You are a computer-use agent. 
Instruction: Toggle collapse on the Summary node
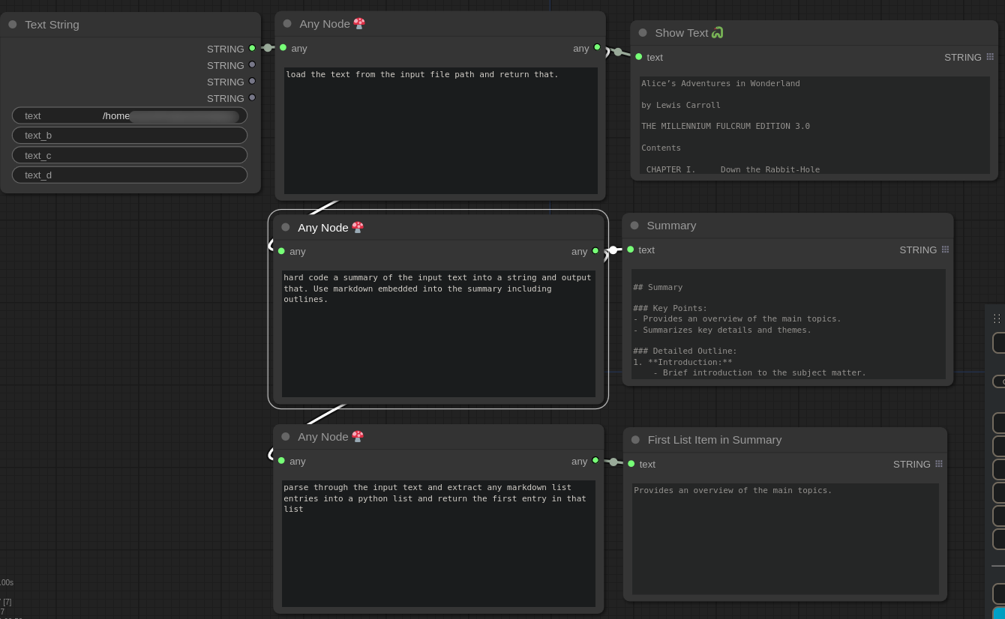point(634,225)
